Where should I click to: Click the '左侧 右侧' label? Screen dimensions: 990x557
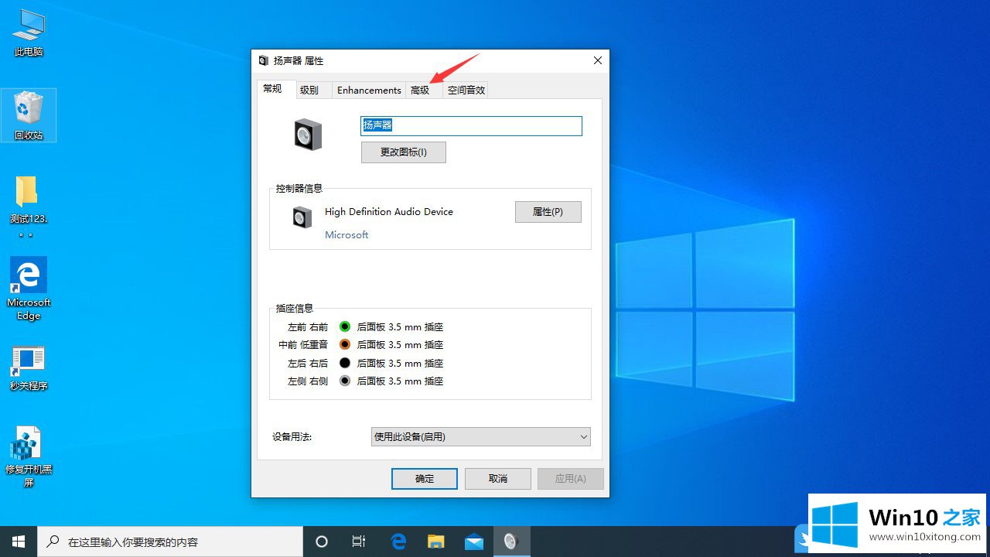coord(308,381)
